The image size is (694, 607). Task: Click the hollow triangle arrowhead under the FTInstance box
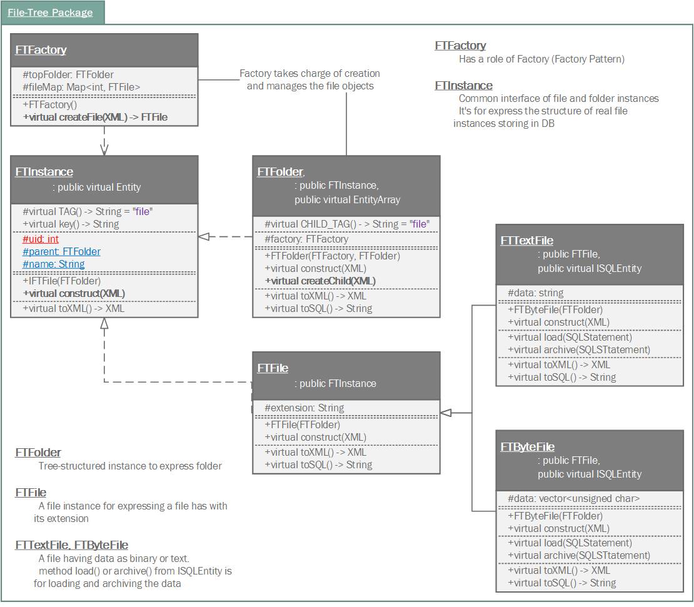[x=104, y=323]
